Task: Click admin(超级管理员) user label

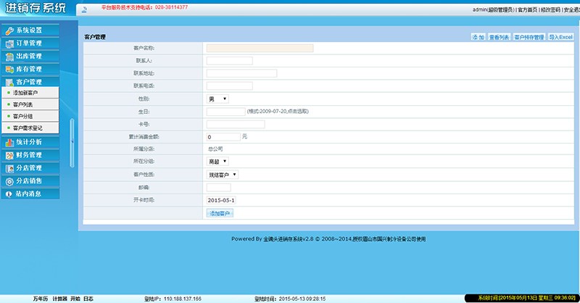Action: [x=493, y=9]
